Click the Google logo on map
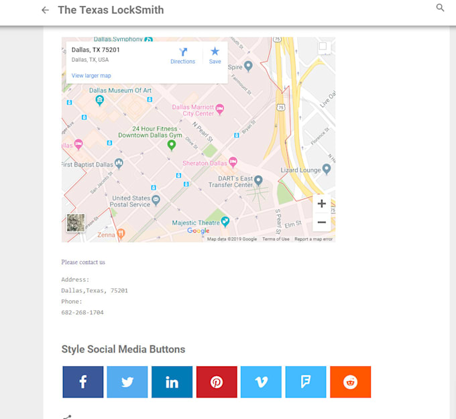 click(x=198, y=231)
